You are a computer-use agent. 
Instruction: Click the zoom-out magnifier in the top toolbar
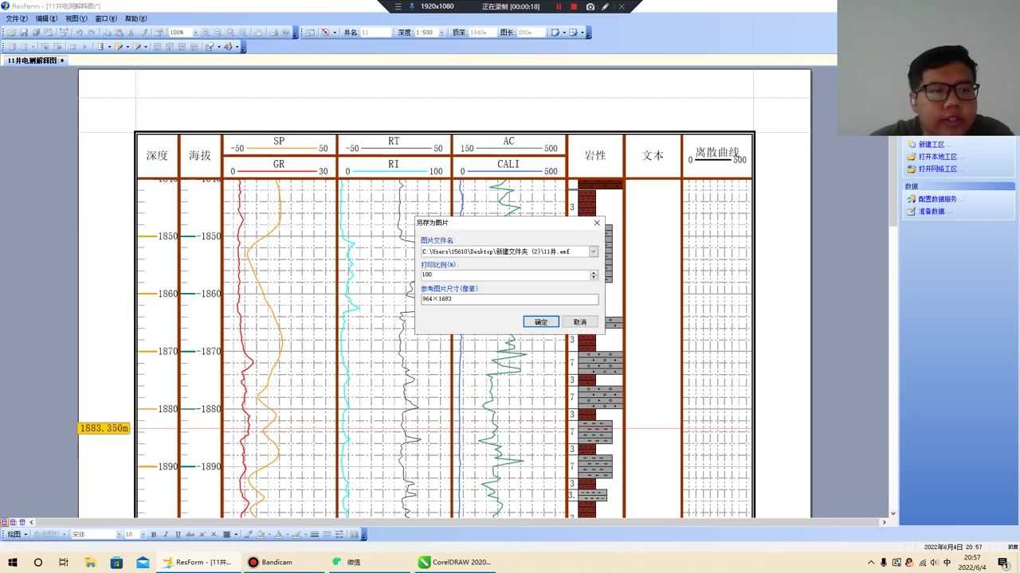tap(218, 33)
